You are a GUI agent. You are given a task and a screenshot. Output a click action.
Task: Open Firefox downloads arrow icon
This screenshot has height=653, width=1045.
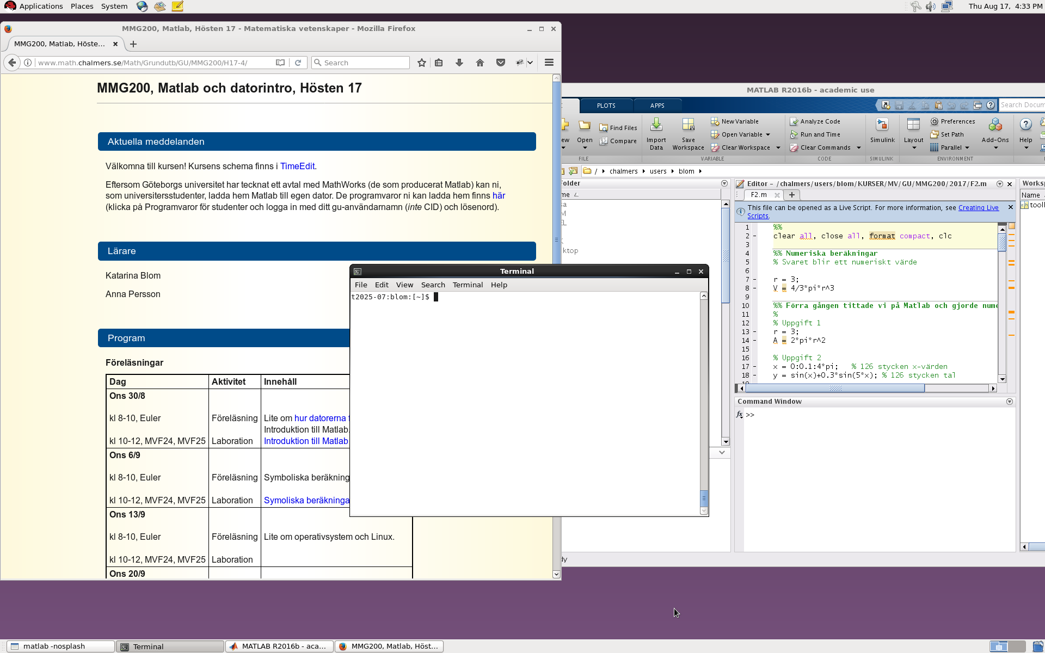[x=459, y=63]
